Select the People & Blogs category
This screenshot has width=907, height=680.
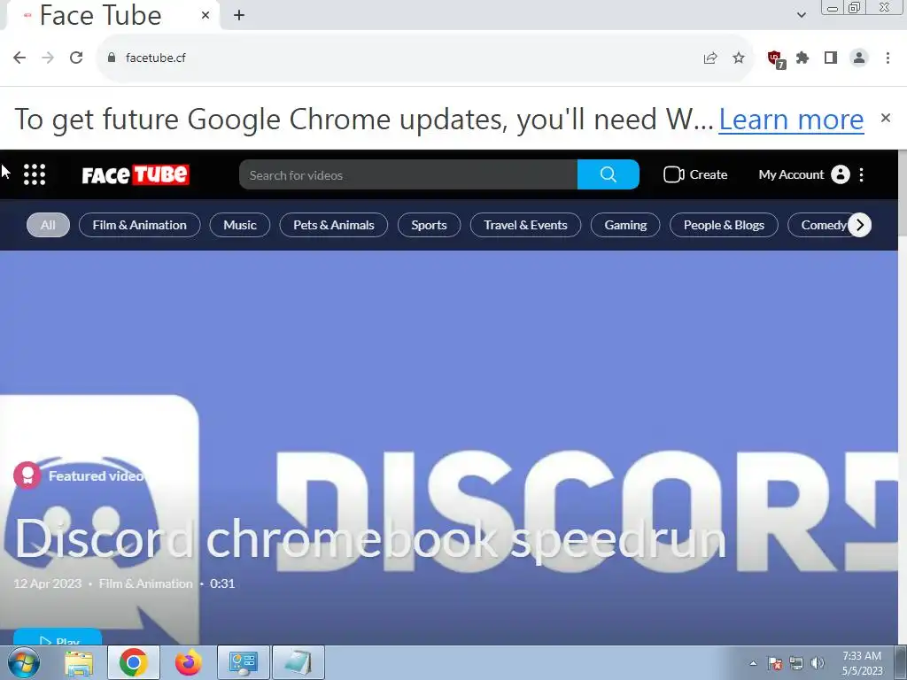(x=724, y=225)
